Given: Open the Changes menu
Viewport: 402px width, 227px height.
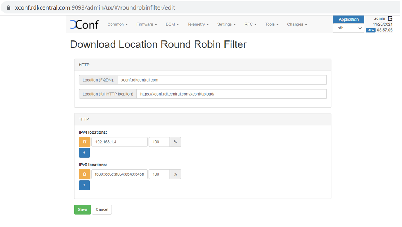Looking at the screenshot, I should point(297,24).
